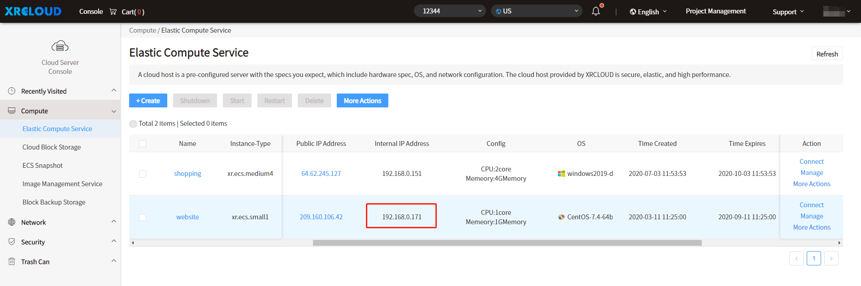Viewport: 861px width, 286px height.
Task: Open Block Backup Storage in sidebar
Action: [54, 202]
